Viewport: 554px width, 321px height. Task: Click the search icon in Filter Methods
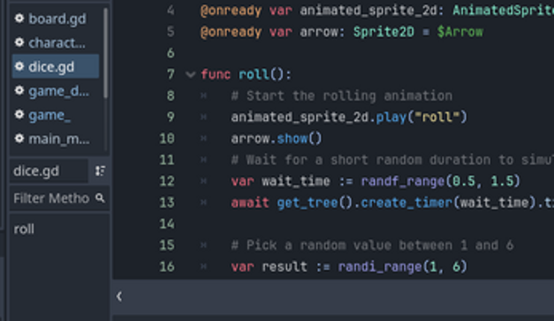100,199
